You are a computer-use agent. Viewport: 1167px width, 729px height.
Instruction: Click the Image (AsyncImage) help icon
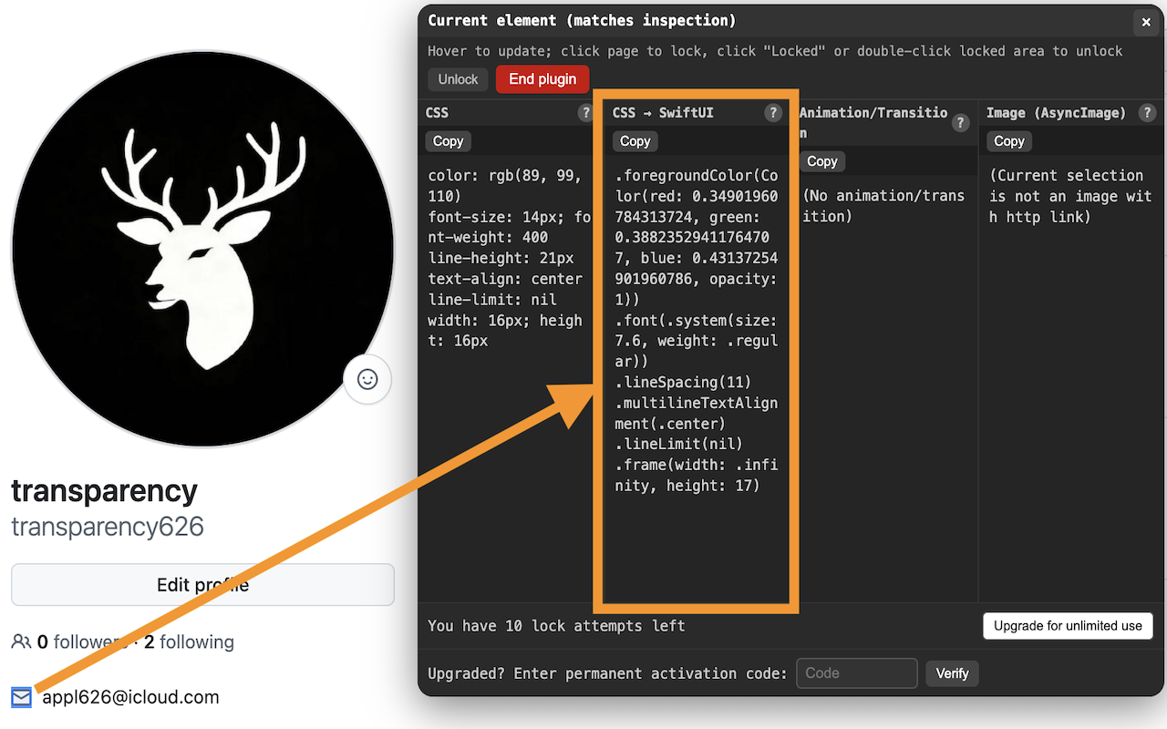(1147, 112)
